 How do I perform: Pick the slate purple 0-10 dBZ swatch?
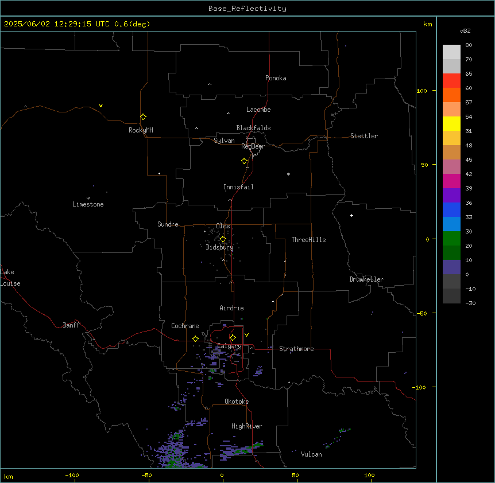(451, 267)
